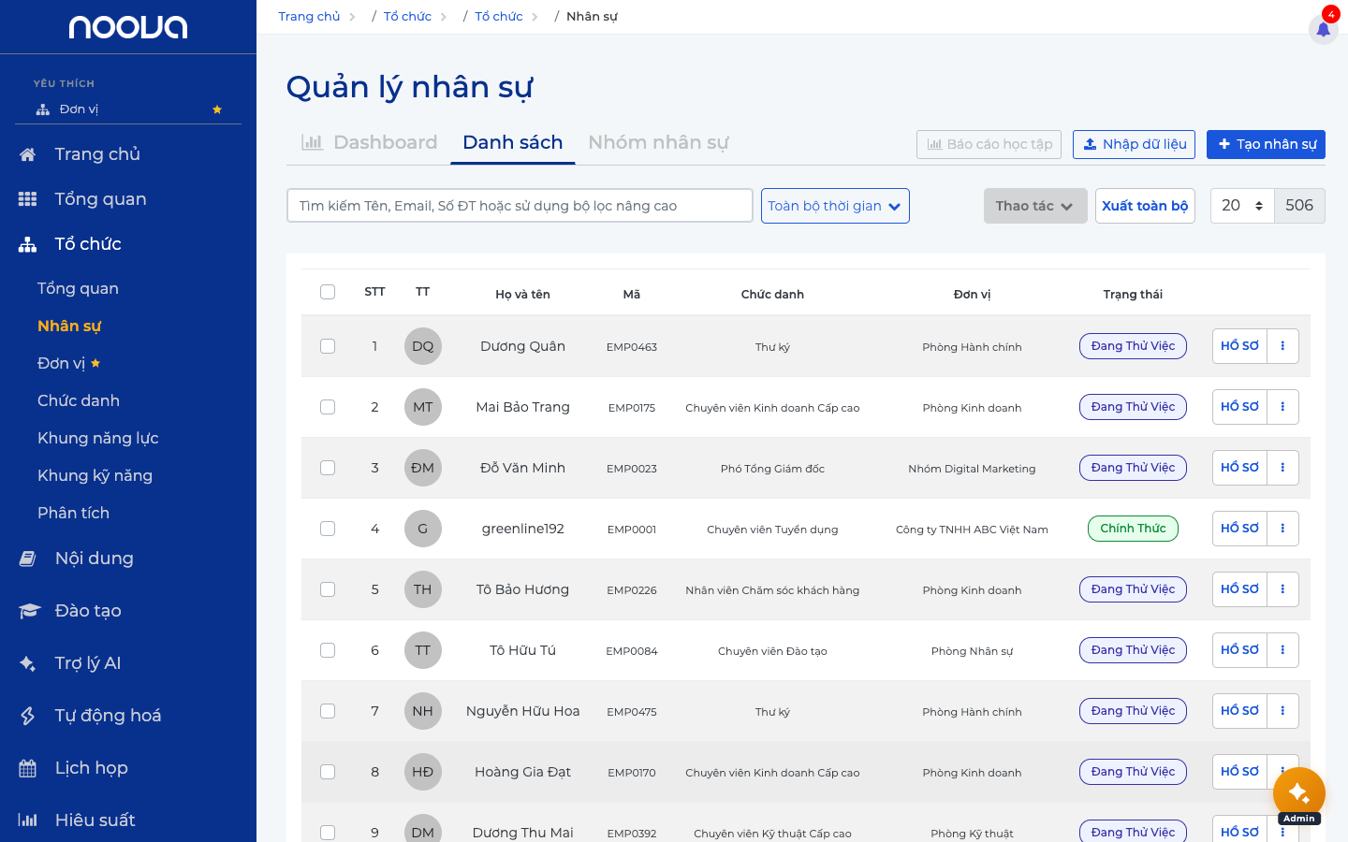The image size is (1348, 842).
Task: Open the page size selector showing 20
Action: (x=1242, y=206)
